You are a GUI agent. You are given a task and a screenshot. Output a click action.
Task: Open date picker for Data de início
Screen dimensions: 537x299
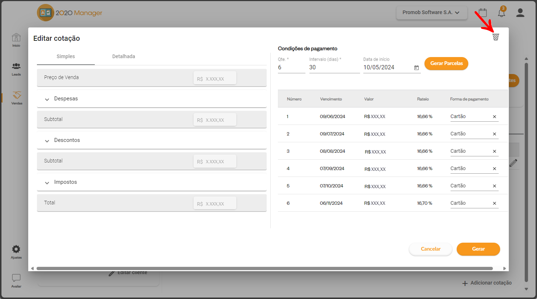417,68
